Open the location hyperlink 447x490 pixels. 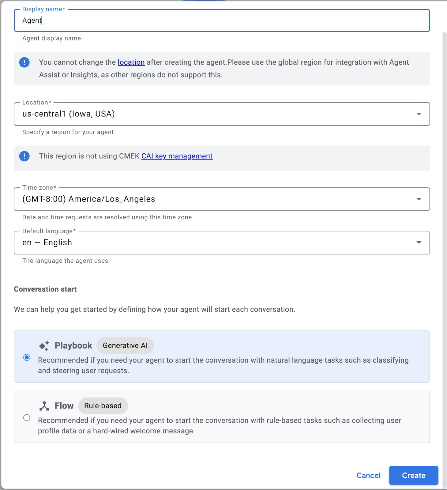(x=131, y=62)
